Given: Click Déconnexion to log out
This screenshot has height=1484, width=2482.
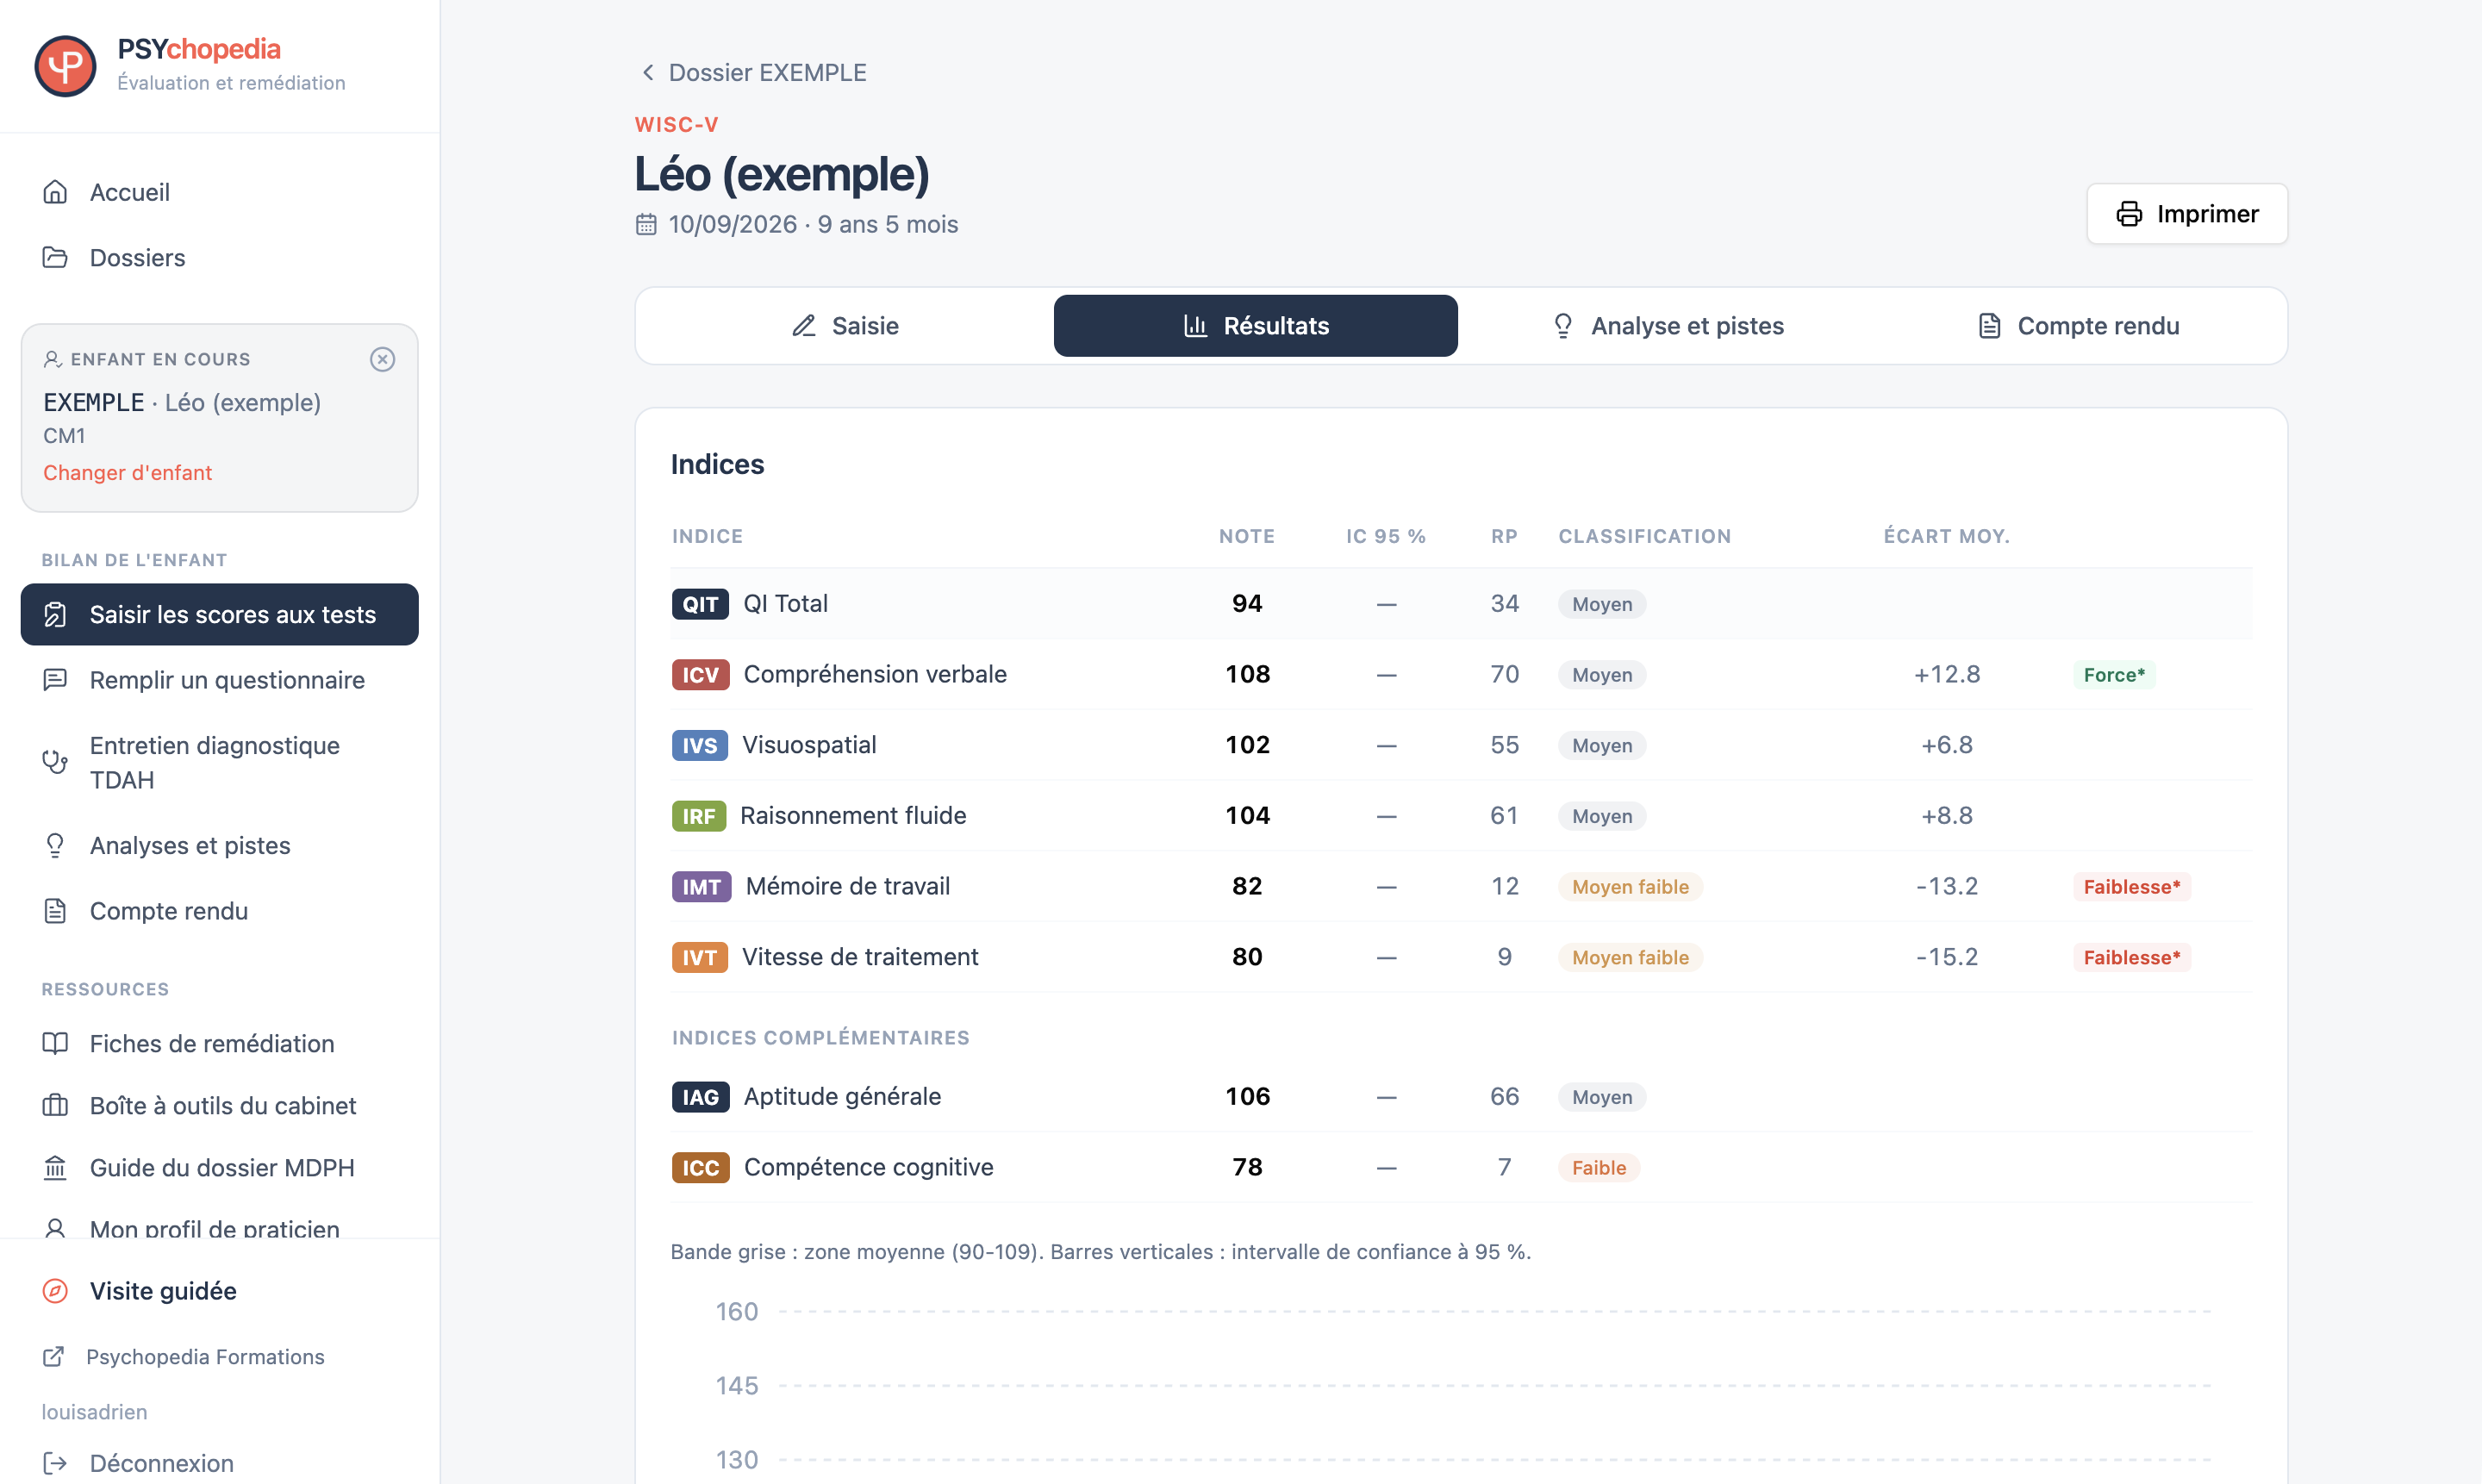Looking at the screenshot, I should [x=139, y=1463].
